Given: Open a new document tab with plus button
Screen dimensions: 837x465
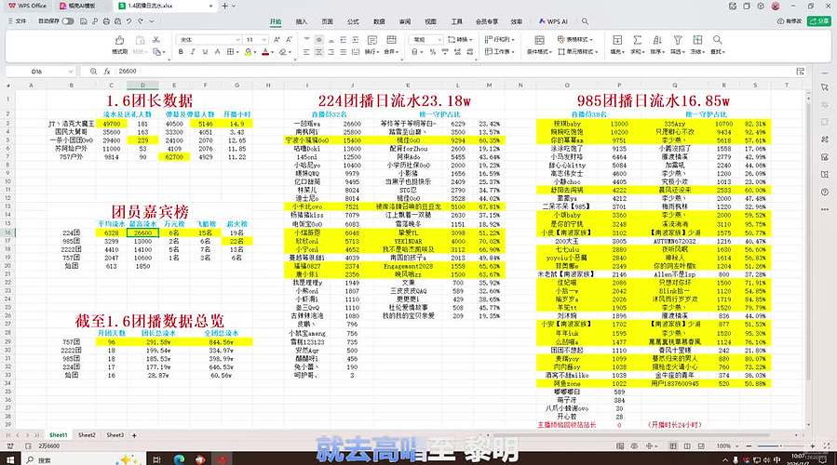Looking at the screenshot, I should tap(224, 6).
